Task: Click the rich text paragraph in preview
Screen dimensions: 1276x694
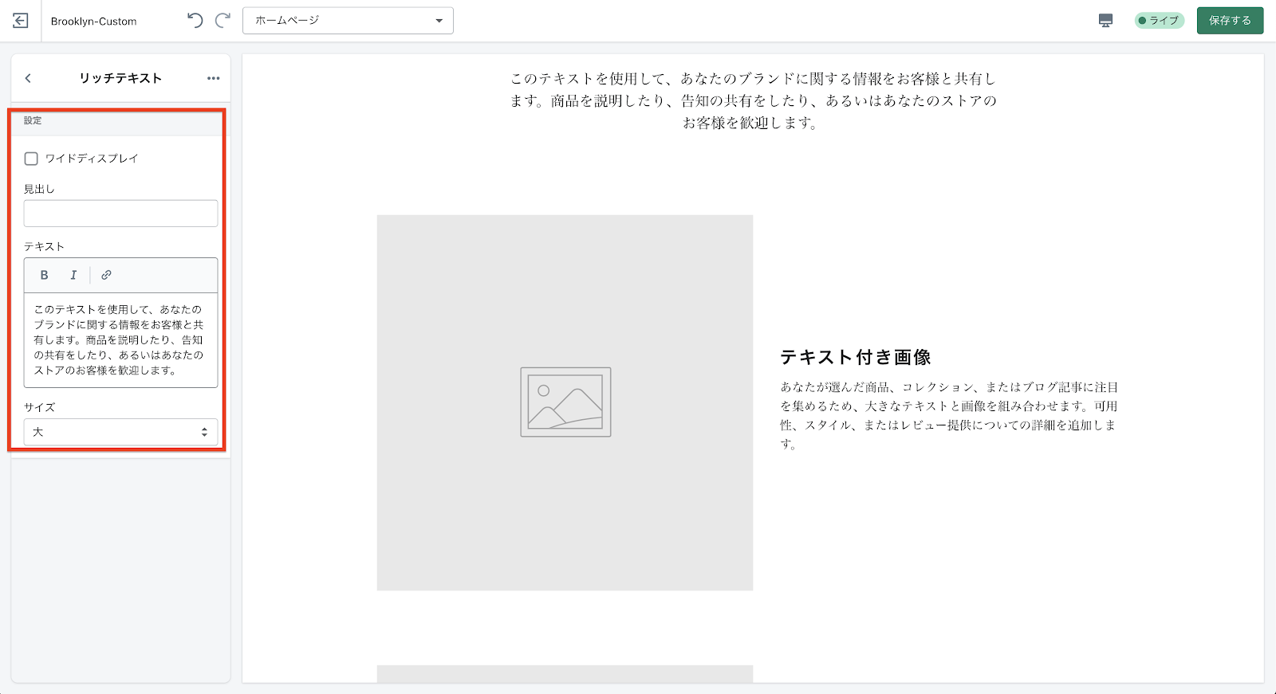Action: click(753, 100)
